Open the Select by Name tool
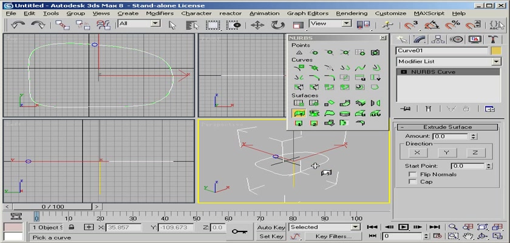The height and width of the screenshot is (243, 510). (192, 26)
